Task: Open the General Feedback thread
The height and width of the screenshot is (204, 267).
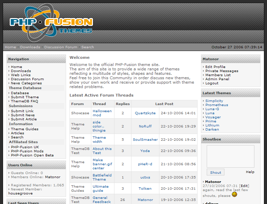Action: coord(101,200)
